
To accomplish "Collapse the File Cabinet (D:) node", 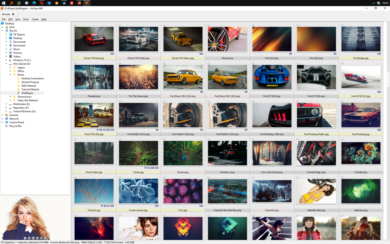I will pyautogui.click(x=6, y=64).
